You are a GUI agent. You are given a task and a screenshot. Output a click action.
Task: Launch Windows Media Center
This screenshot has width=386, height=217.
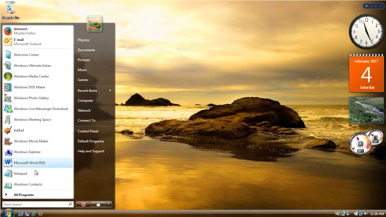(x=38, y=76)
